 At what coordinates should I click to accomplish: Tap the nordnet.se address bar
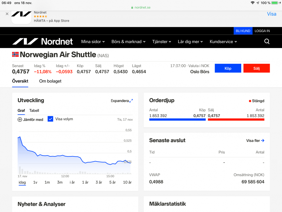[x=141, y=7]
